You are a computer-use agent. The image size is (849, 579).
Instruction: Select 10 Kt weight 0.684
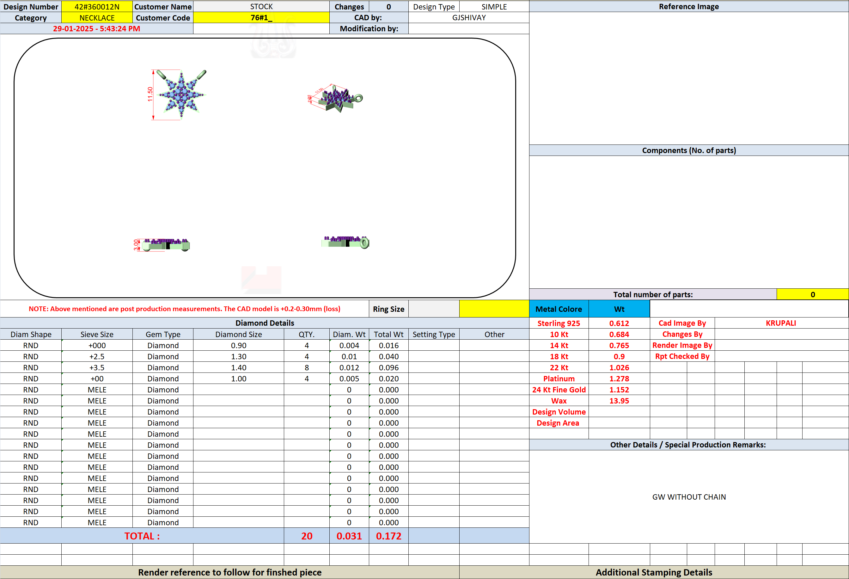coord(619,334)
